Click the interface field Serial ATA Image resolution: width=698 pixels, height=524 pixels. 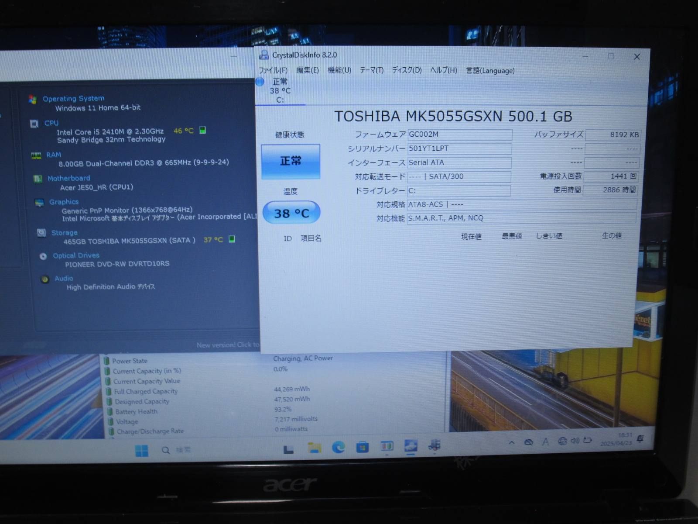459,162
